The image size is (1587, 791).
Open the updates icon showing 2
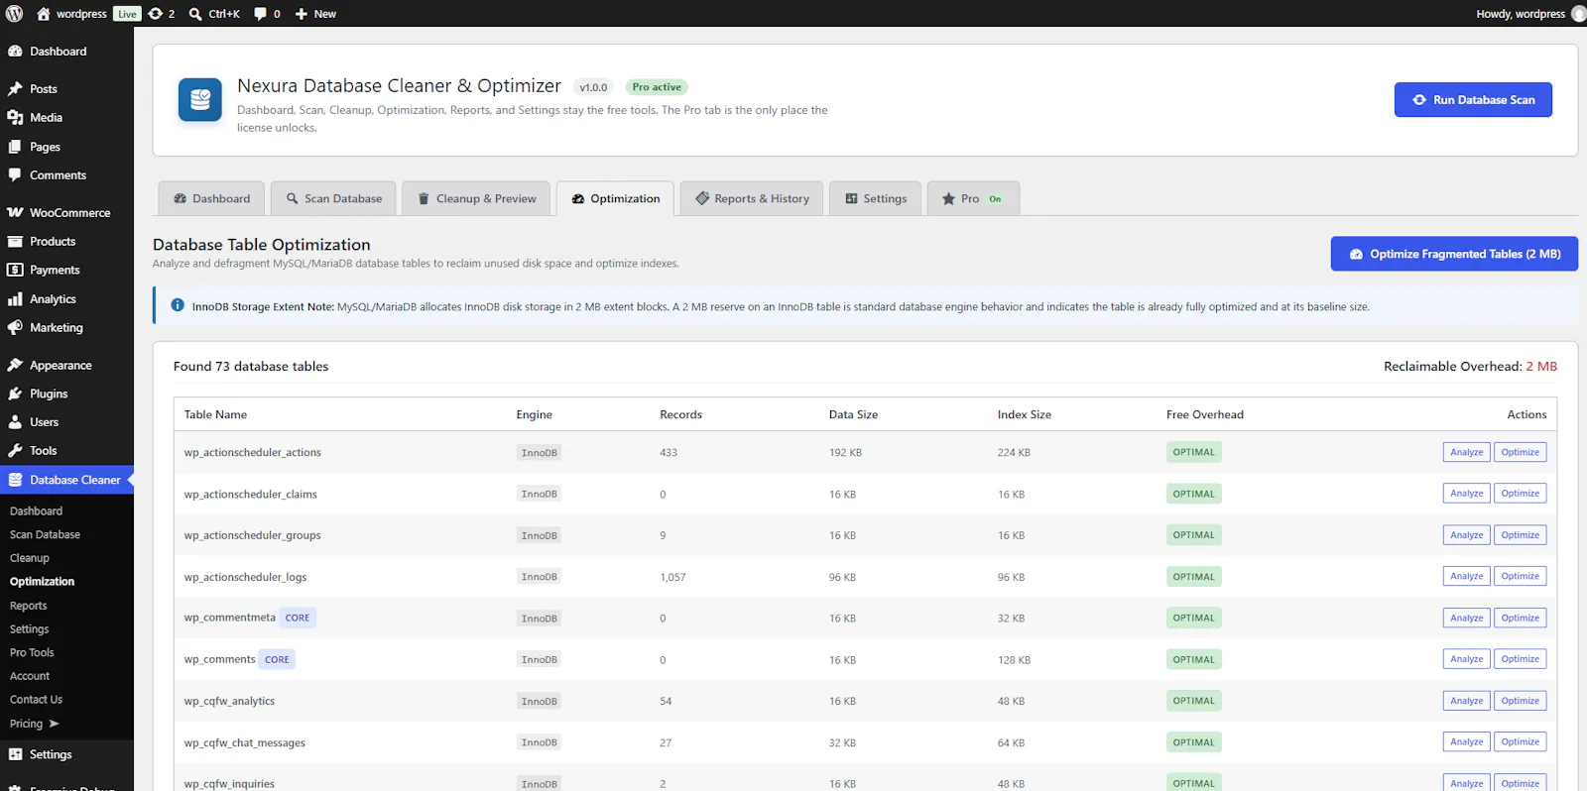pos(155,14)
